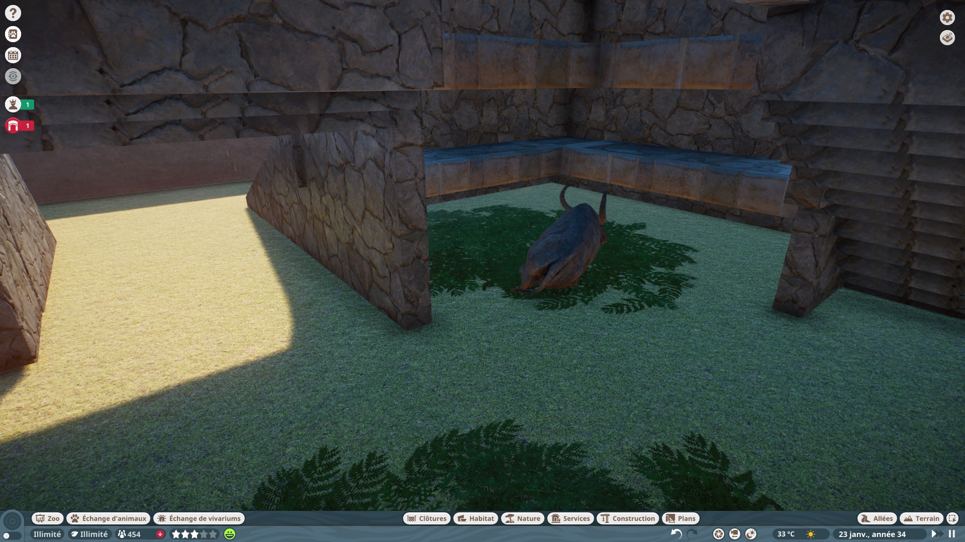
Task: Open the Nature build menu
Action: point(523,518)
